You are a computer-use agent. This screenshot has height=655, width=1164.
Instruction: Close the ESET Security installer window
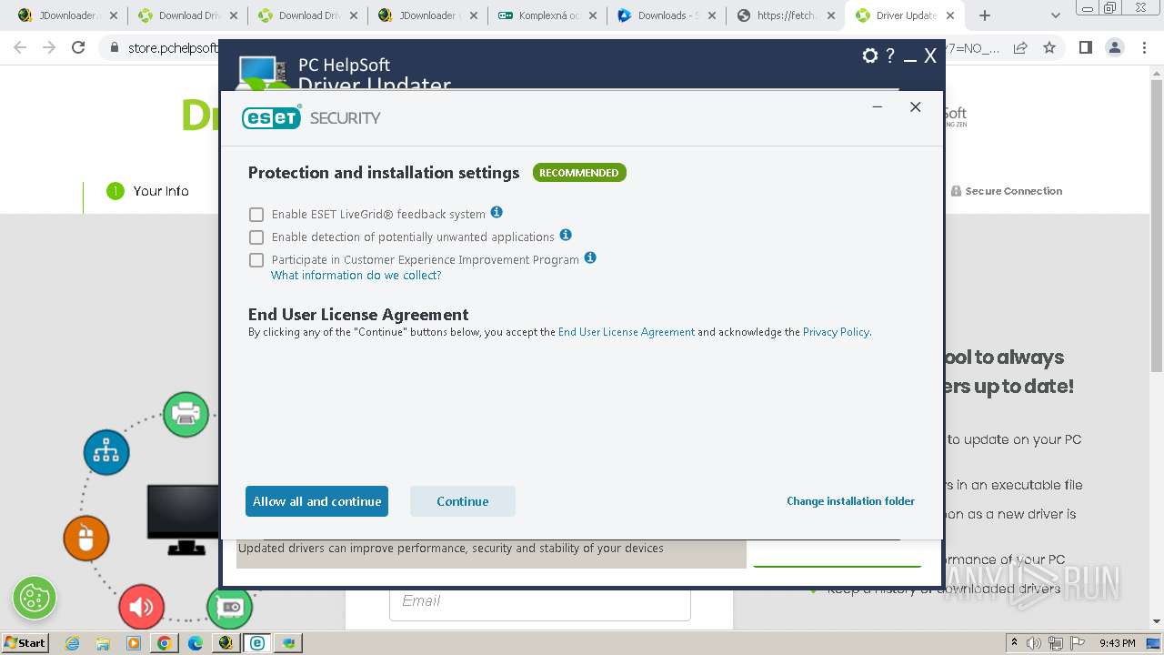tap(916, 107)
